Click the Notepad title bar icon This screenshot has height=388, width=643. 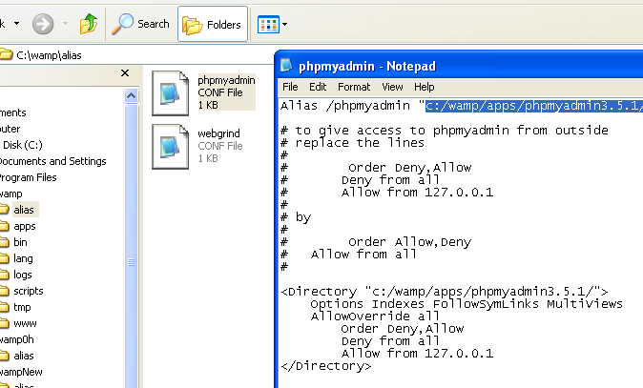pos(286,65)
